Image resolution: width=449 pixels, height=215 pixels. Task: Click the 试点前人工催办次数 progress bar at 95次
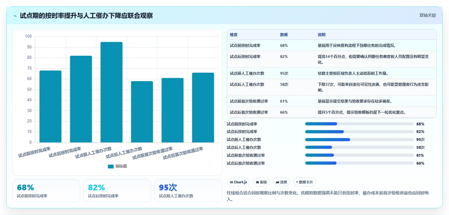[x=359, y=140]
